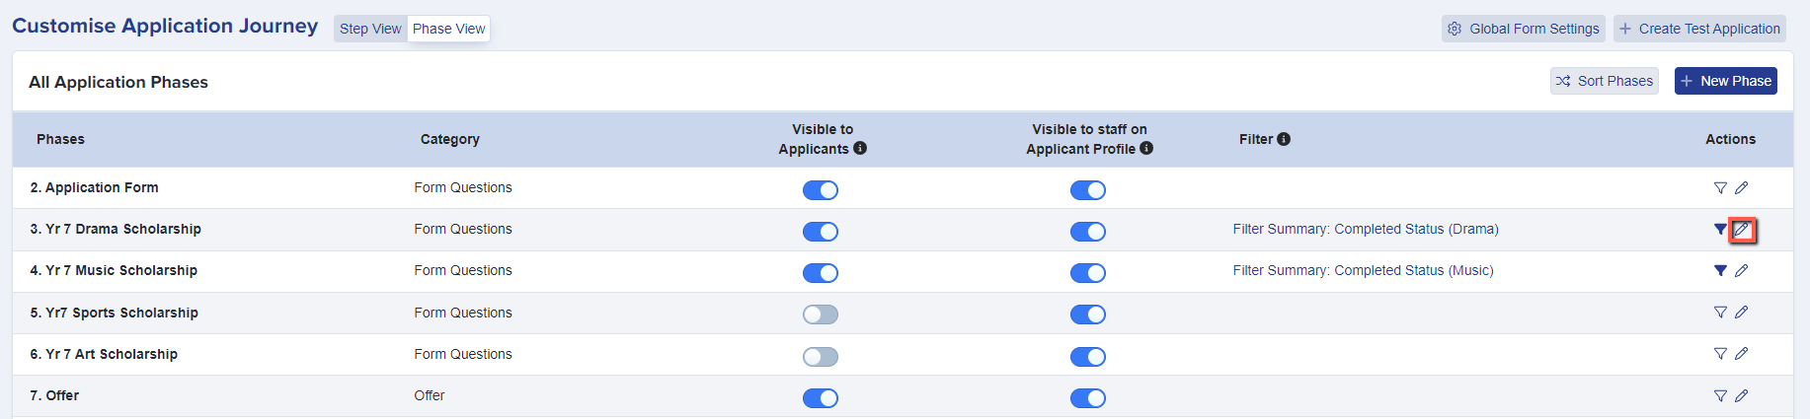Disable staff visibility for the Offer phase
This screenshot has height=419, width=1810.
pyautogui.click(x=1088, y=398)
